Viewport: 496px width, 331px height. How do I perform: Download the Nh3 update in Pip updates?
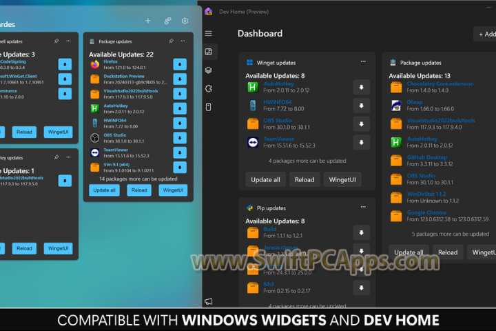click(x=361, y=288)
